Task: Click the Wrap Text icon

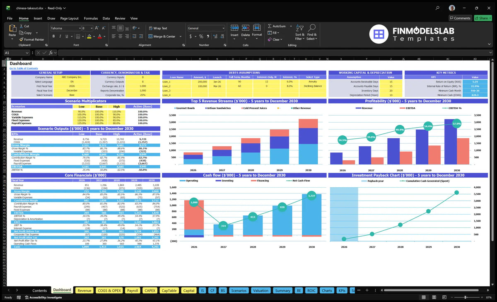Action: point(150,28)
